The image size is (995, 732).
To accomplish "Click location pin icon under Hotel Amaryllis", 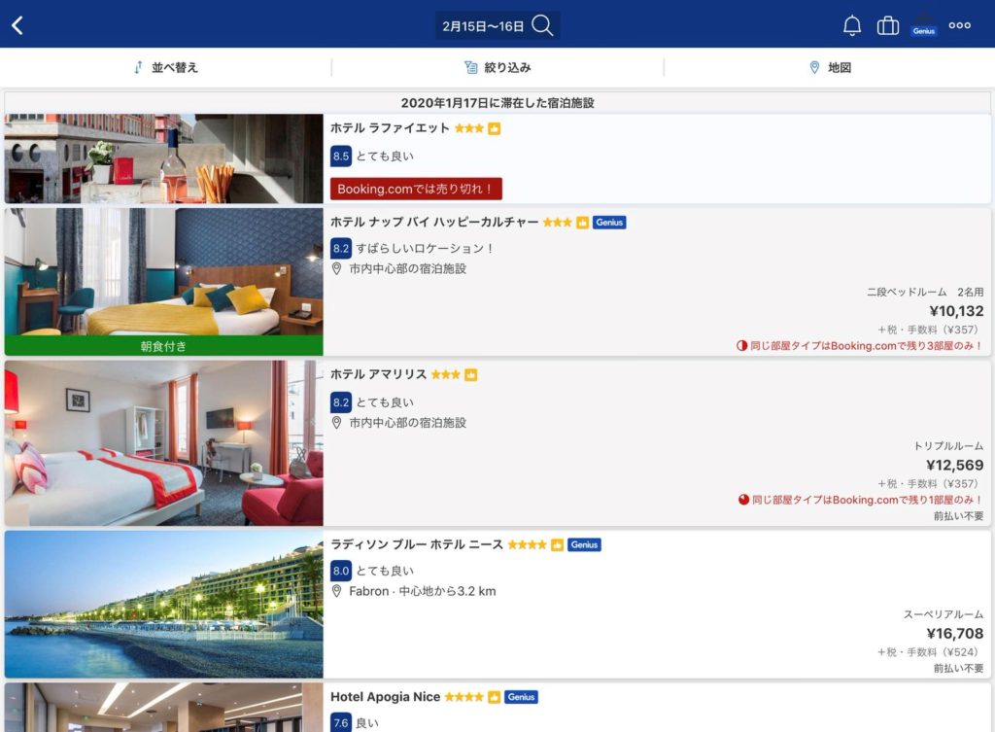I will (337, 423).
